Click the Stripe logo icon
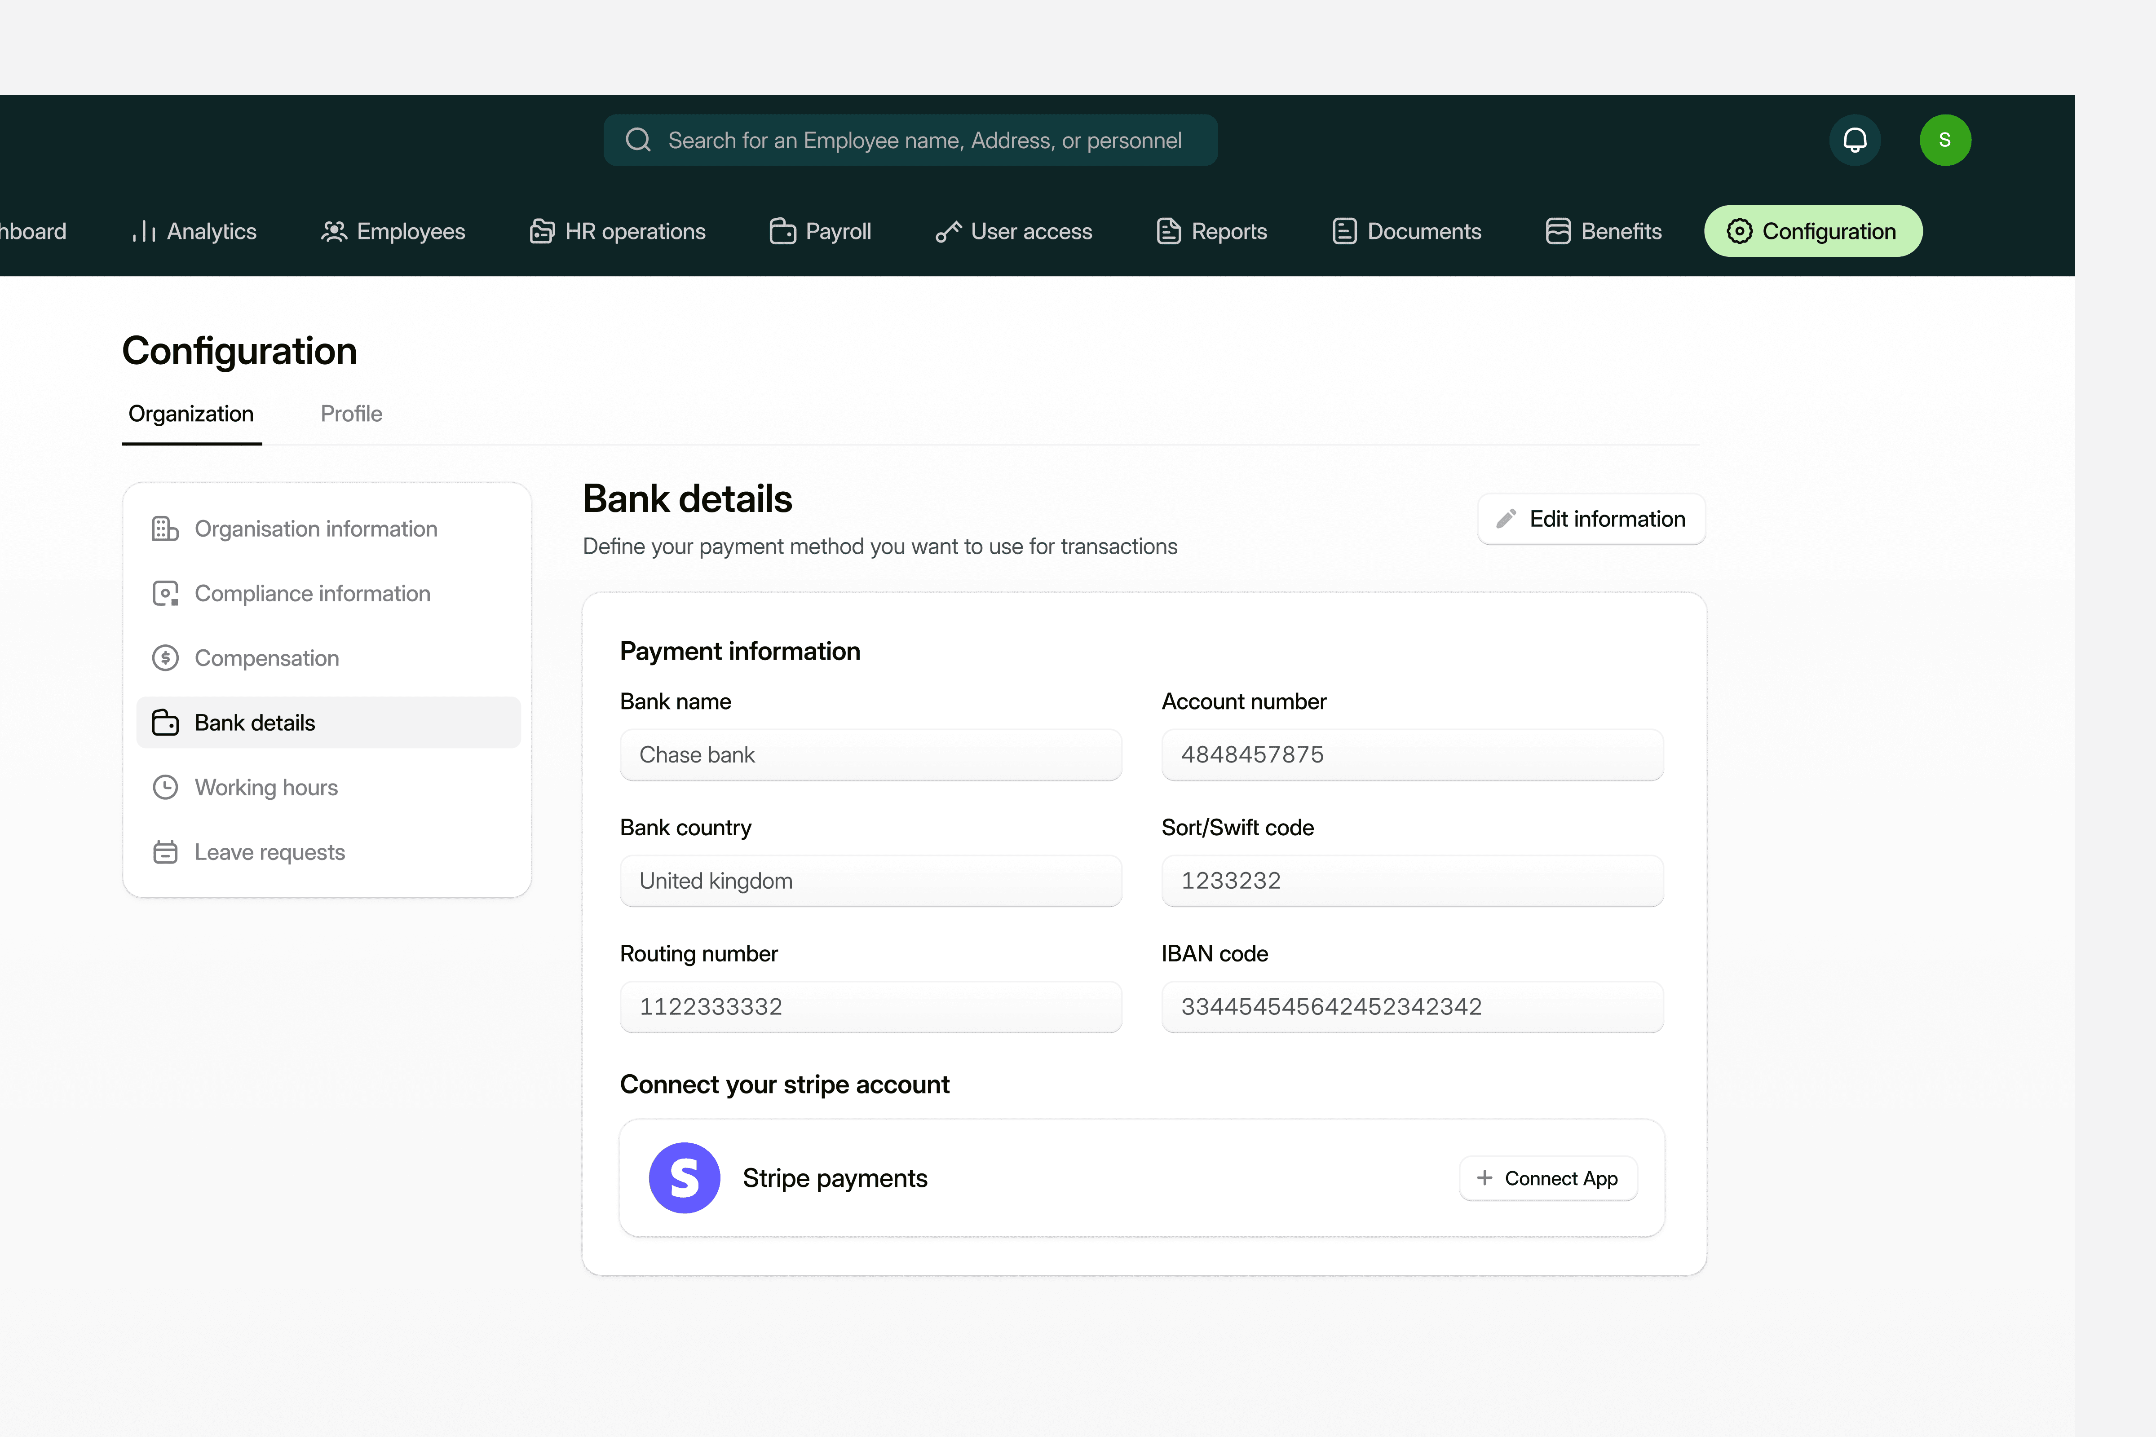Image resolution: width=2156 pixels, height=1437 pixels. pyautogui.click(x=684, y=1177)
